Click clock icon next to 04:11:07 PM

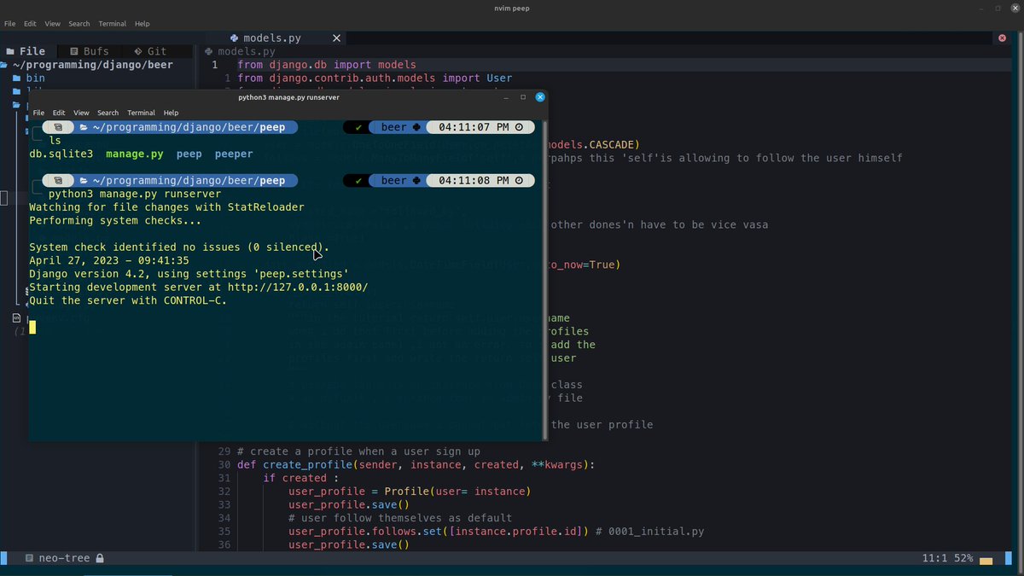click(x=520, y=127)
